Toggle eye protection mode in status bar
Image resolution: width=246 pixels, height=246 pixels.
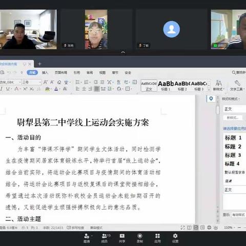216,228
